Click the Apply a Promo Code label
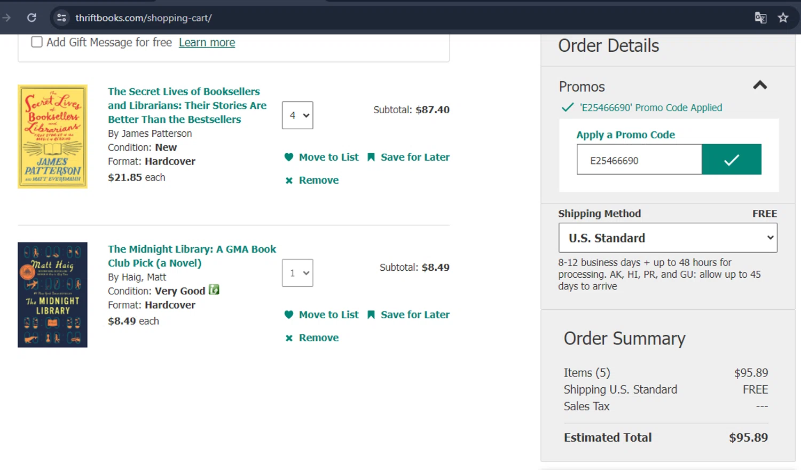 (x=625, y=135)
